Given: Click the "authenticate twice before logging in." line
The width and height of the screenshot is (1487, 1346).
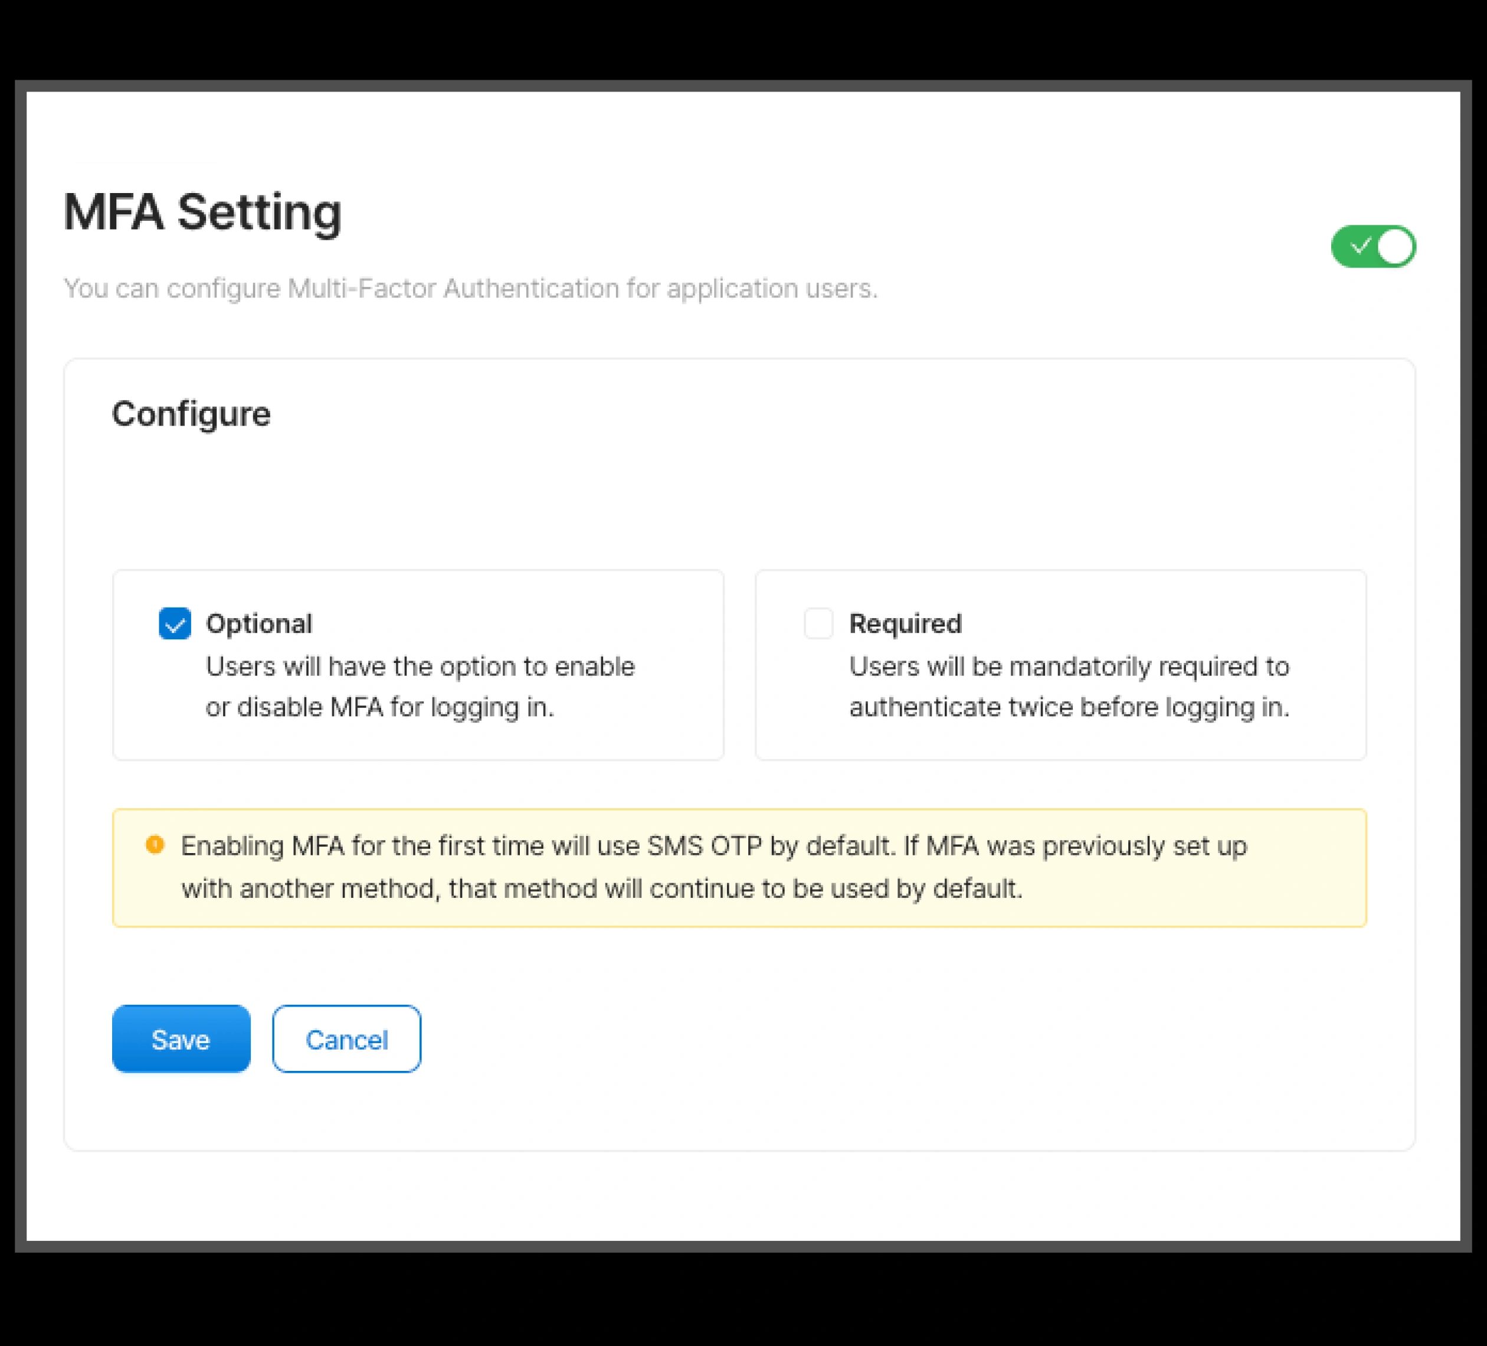Looking at the screenshot, I should [x=1069, y=707].
